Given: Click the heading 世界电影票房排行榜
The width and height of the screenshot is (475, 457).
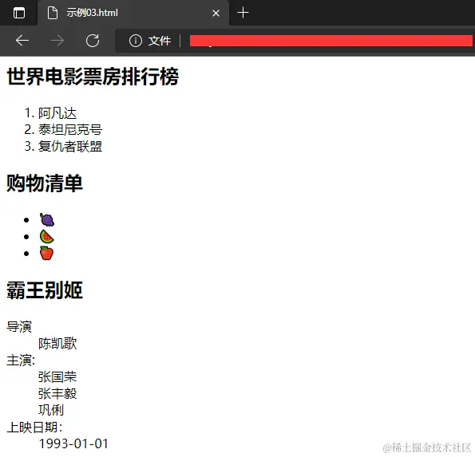Looking at the screenshot, I should tap(93, 77).
